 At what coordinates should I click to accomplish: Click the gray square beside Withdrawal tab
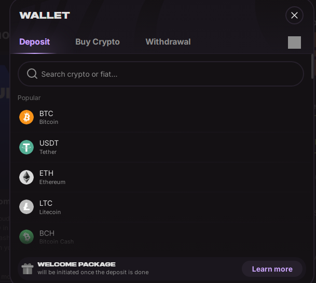(x=294, y=43)
